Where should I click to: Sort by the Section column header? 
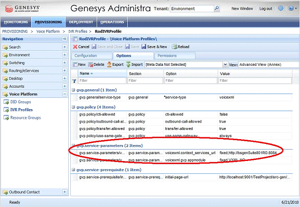click(x=145, y=74)
